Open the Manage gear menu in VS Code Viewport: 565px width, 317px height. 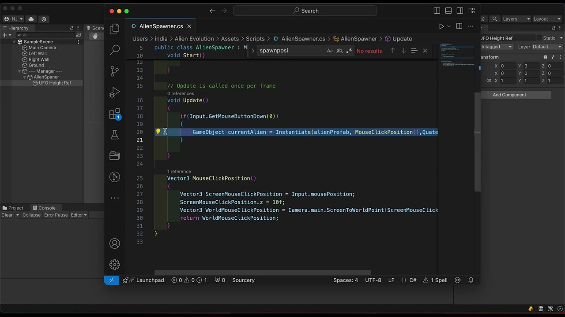[x=115, y=265]
